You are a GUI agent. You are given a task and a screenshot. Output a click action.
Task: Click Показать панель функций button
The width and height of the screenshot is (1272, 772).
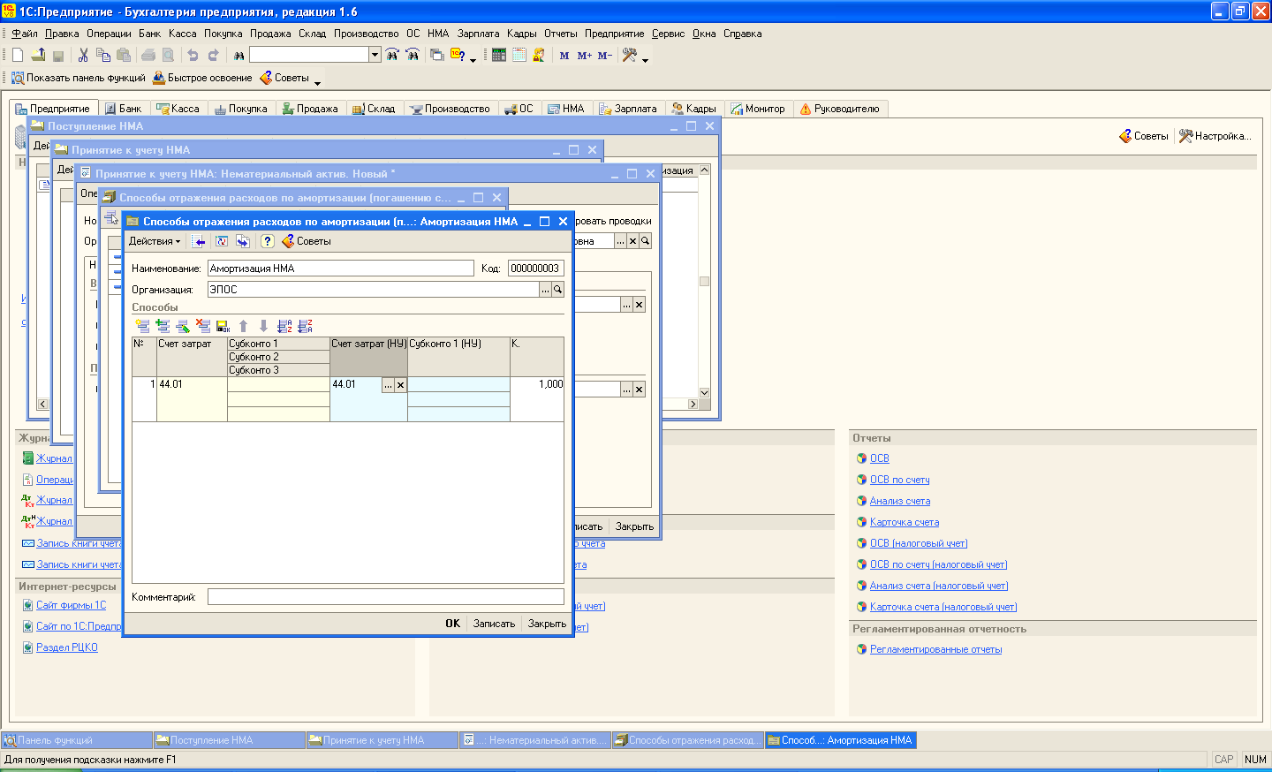(79, 78)
